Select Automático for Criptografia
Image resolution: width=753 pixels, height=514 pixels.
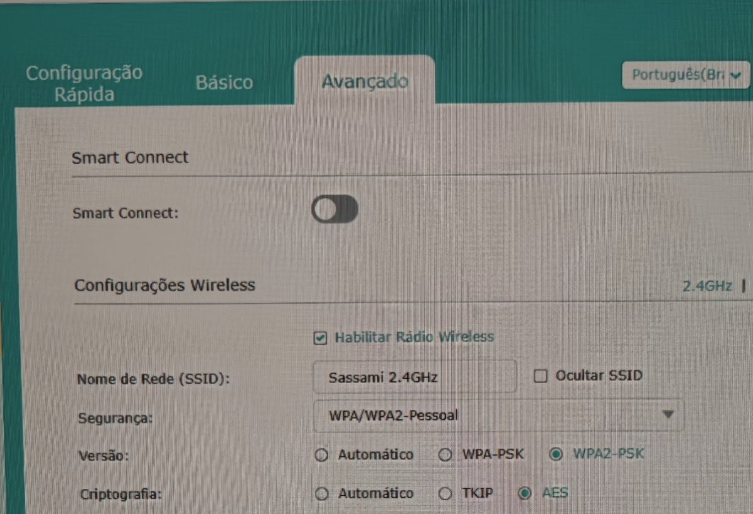pyautogui.click(x=322, y=494)
